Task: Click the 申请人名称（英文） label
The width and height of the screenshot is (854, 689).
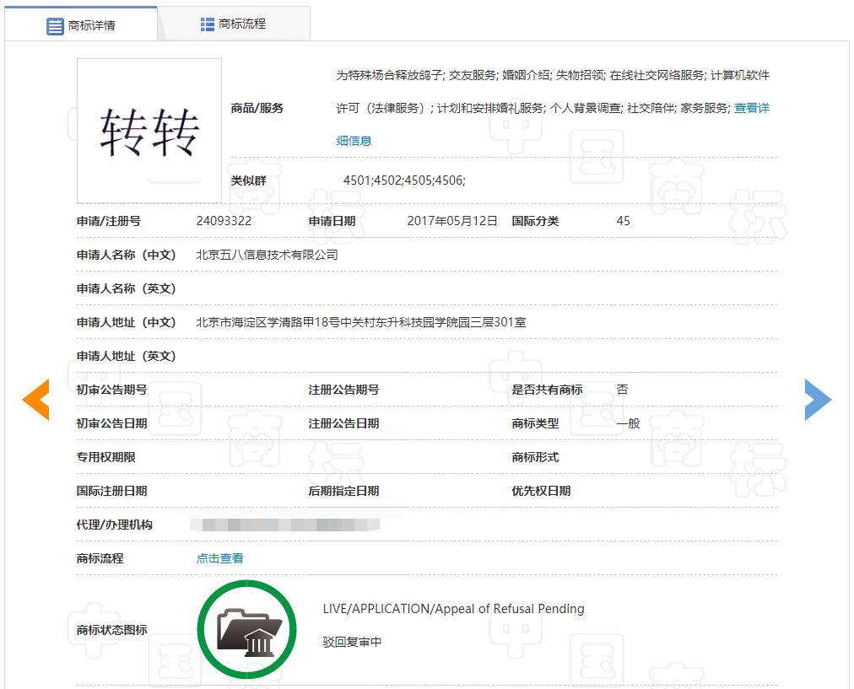Action: click(126, 288)
